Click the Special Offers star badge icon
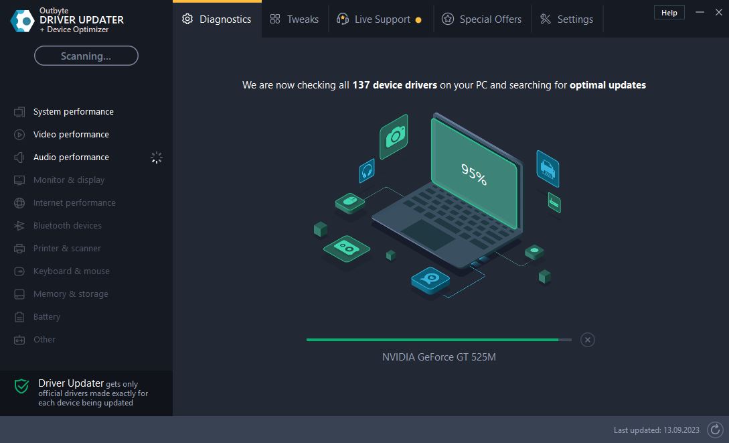 (448, 19)
